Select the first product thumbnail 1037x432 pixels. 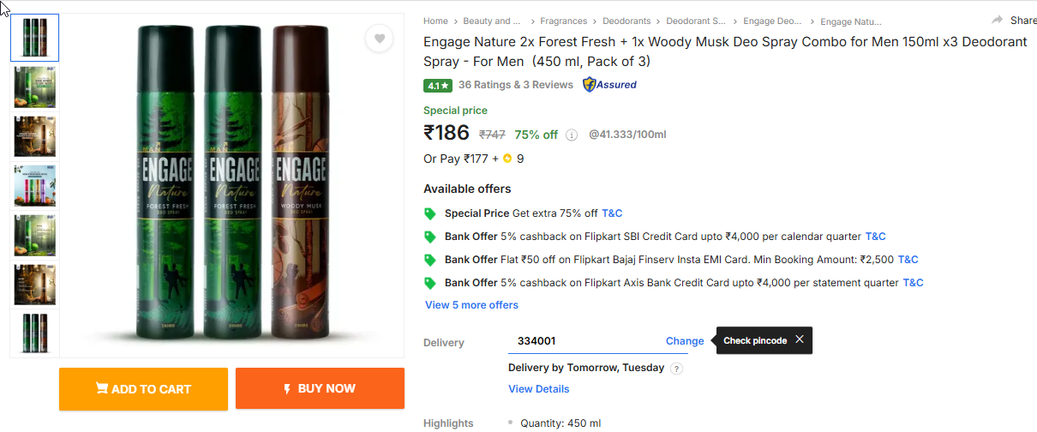pos(35,38)
